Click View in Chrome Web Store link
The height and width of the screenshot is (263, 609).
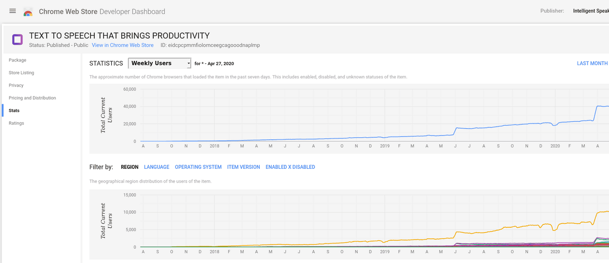(123, 45)
